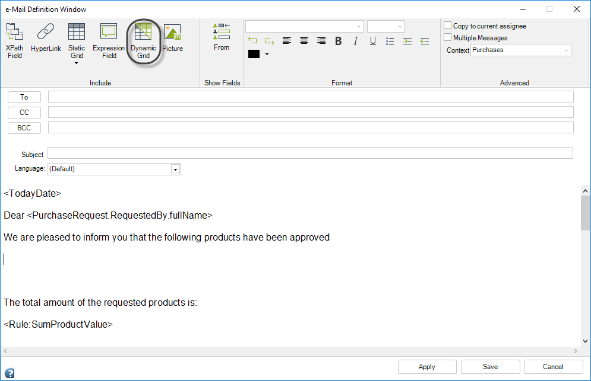The image size is (591, 381).
Task: Click in the Subject field
Action: point(310,153)
